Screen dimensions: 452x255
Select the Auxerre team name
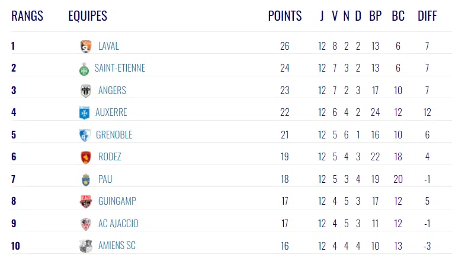[x=111, y=112]
